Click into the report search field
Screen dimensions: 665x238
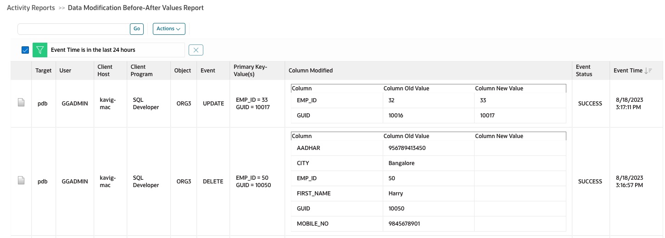click(x=74, y=29)
